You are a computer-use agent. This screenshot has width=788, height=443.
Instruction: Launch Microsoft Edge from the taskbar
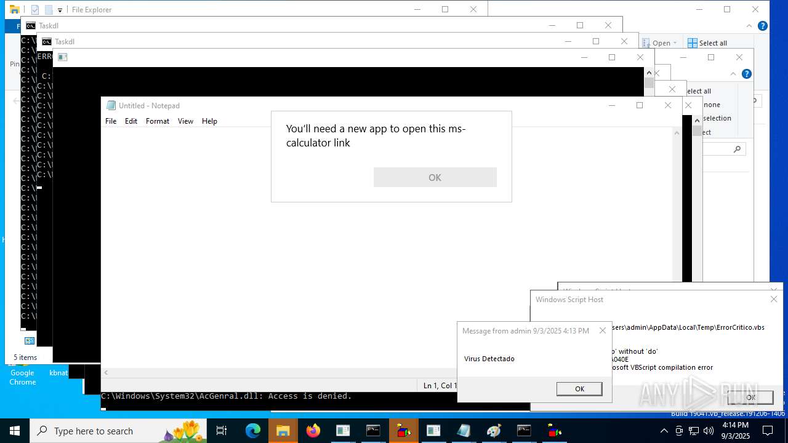coord(253,431)
